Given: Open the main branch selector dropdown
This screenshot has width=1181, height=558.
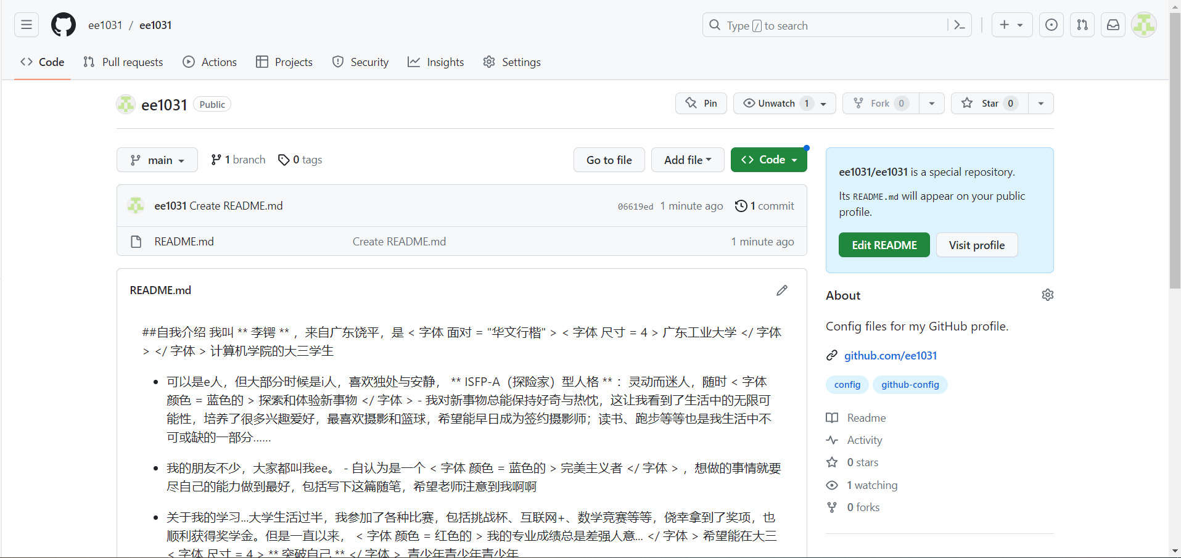Looking at the screenshot, I should coord(157,160).
